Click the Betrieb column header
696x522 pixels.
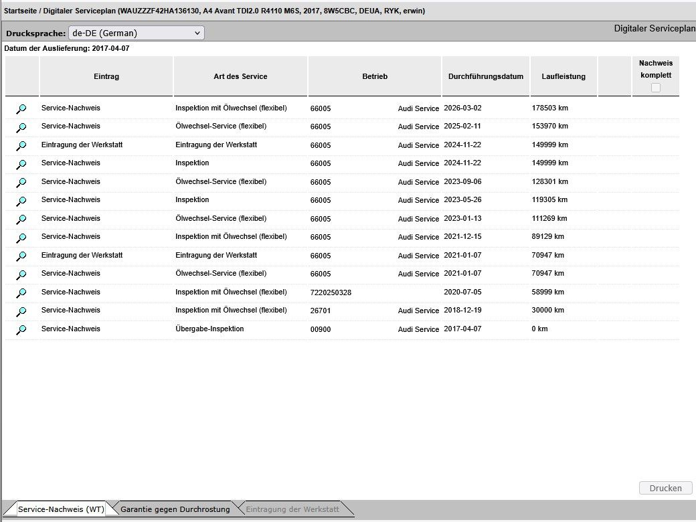[375, 76]
